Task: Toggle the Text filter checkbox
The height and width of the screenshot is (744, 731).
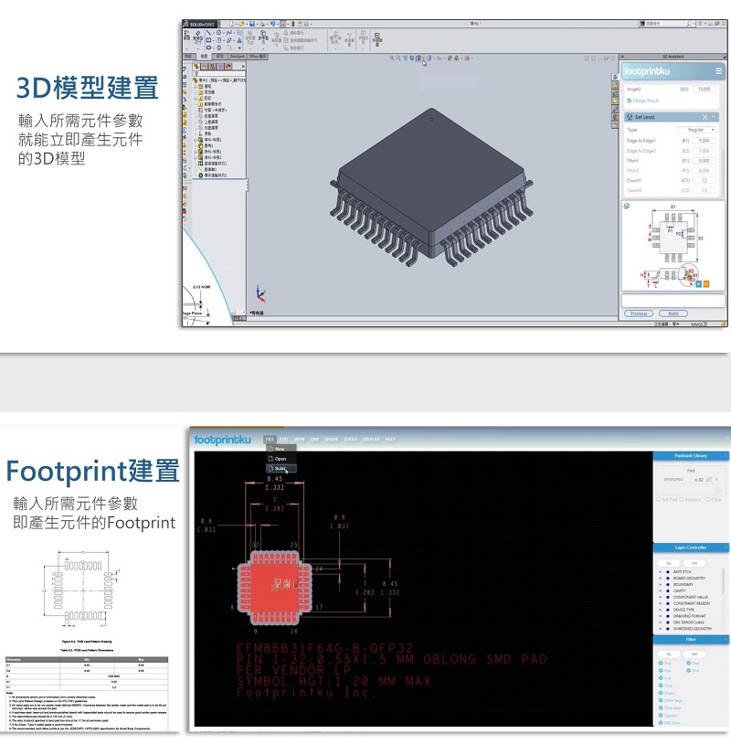Action: point(689,663)
